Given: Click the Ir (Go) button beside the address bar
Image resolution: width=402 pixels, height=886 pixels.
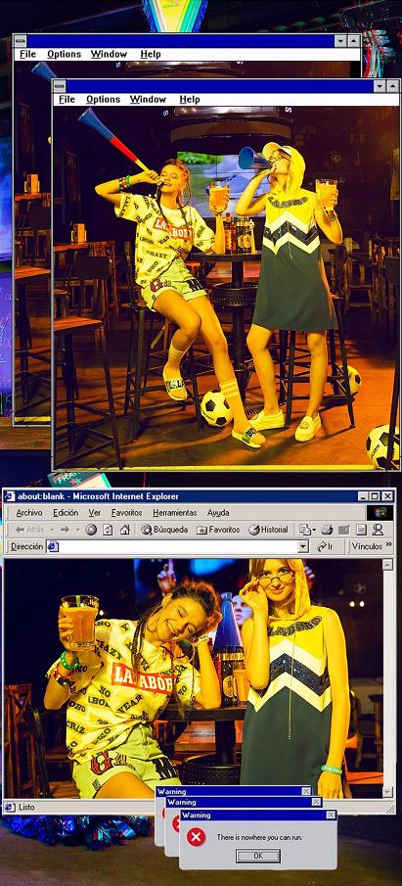Looking at the screenshot, I should (x=325, y=546).
